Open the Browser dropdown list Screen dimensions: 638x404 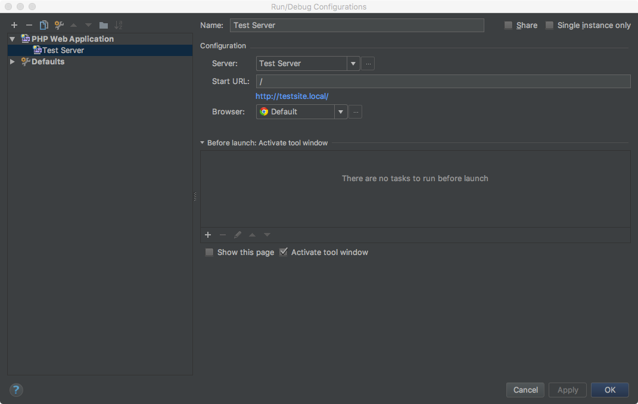pyautogui.click(x=340, y=111)
